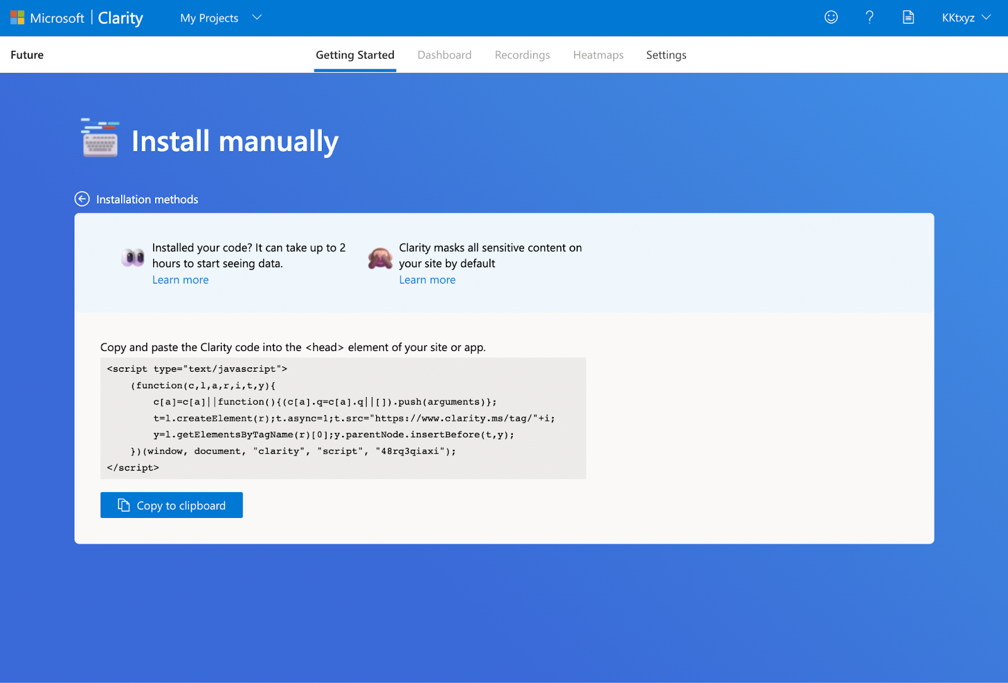
Task: Expand the My Projects dropdown
Action: click(209, 18)
